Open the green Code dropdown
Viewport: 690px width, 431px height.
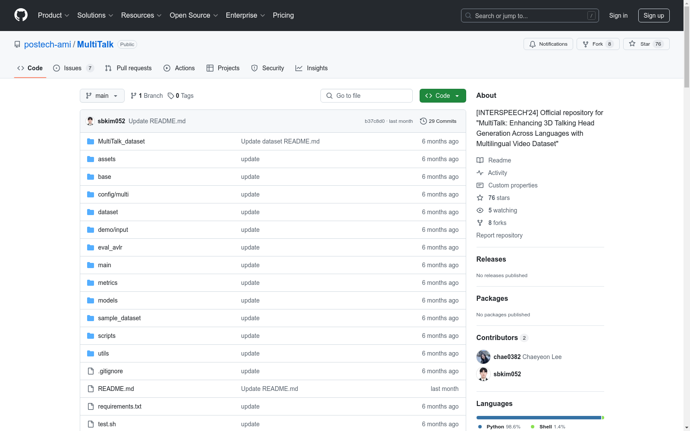point(443,96)
